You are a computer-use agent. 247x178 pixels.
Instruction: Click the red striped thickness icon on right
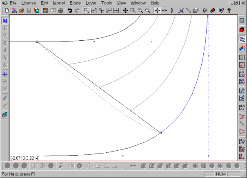(x=242, y=116)
